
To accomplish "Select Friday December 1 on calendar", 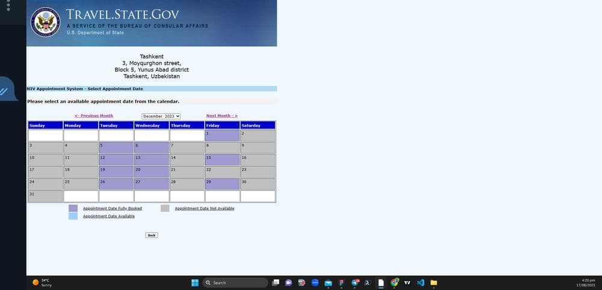I will (x=222, y=135).
